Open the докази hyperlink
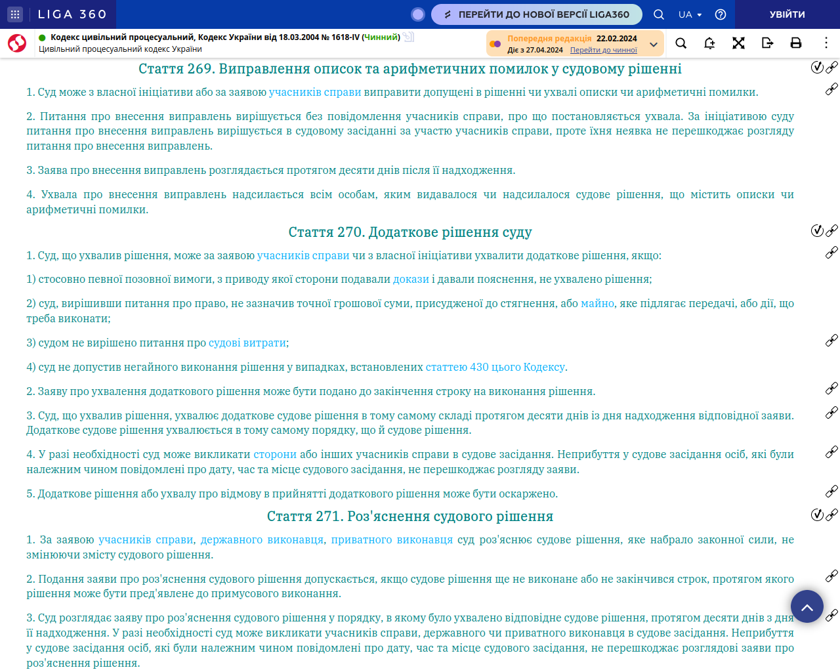This screenshot has height=672, width=840. [411, 280]
